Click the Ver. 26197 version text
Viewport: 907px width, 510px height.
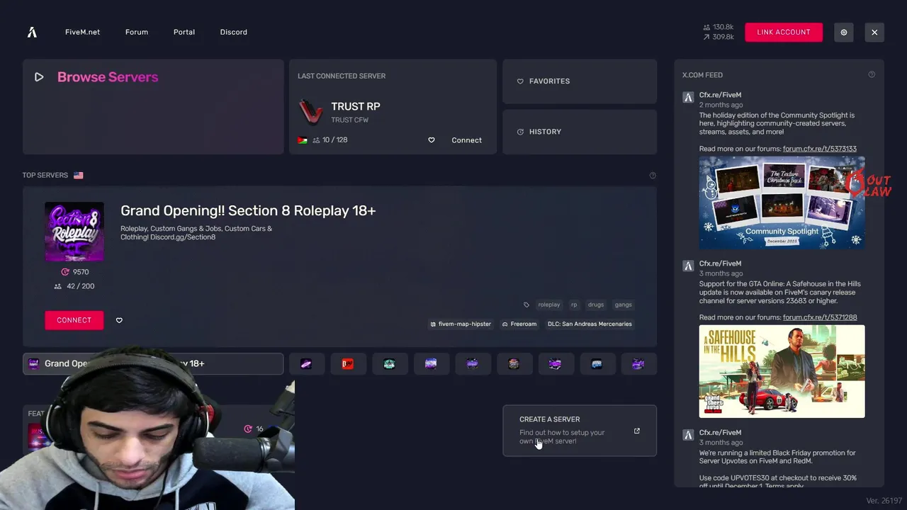(x=884, y=501)
